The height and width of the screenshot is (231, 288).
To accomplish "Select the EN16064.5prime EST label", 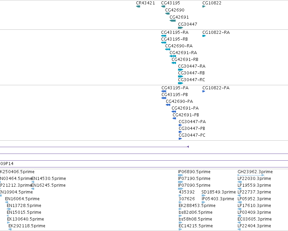I will (x=22, y=199).
